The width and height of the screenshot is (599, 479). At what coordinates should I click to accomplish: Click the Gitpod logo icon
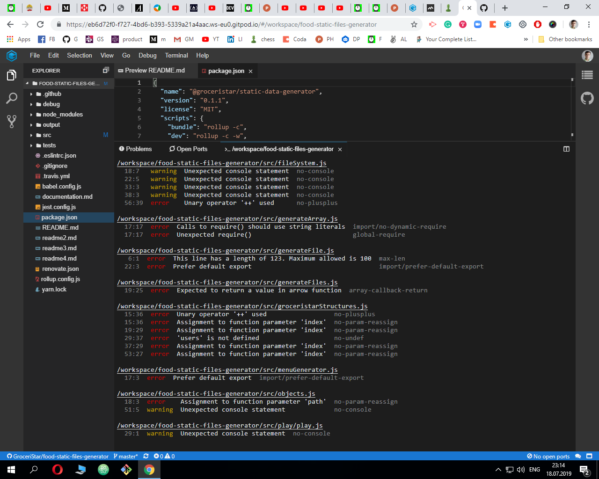click(x=12, y=56)
